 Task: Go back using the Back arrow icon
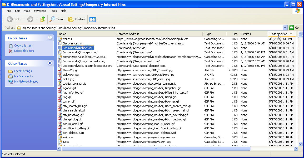10,19
